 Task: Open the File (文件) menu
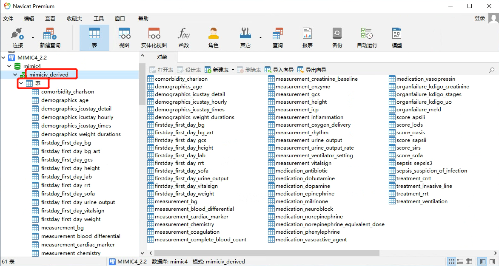pyautogui.click(x=8, y=19)
